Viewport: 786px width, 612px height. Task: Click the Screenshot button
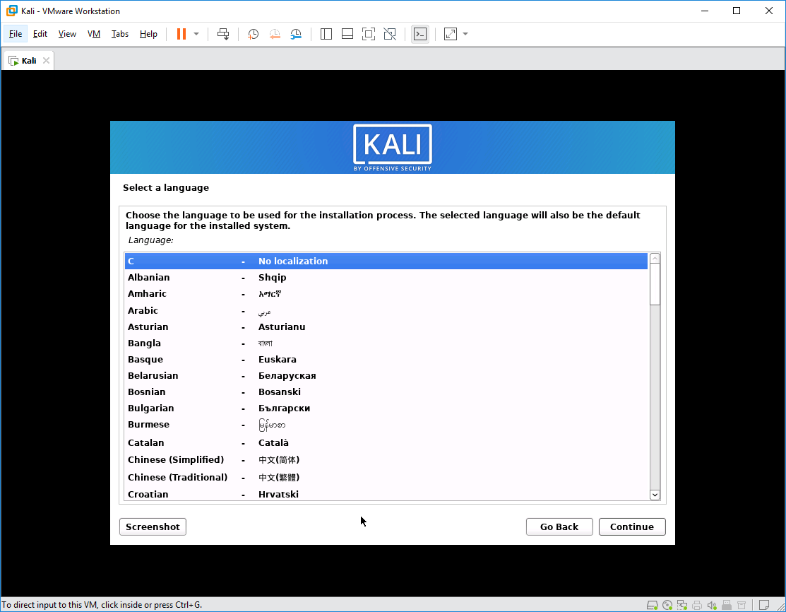point(153,526)
